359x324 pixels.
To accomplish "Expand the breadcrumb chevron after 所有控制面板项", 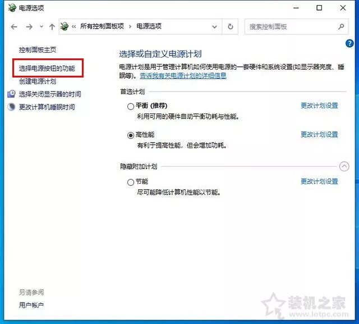I will (x=130, y=26).
